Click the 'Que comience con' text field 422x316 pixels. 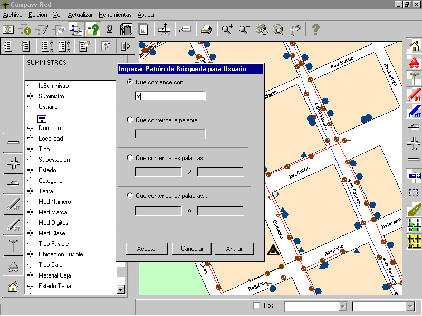170,96
